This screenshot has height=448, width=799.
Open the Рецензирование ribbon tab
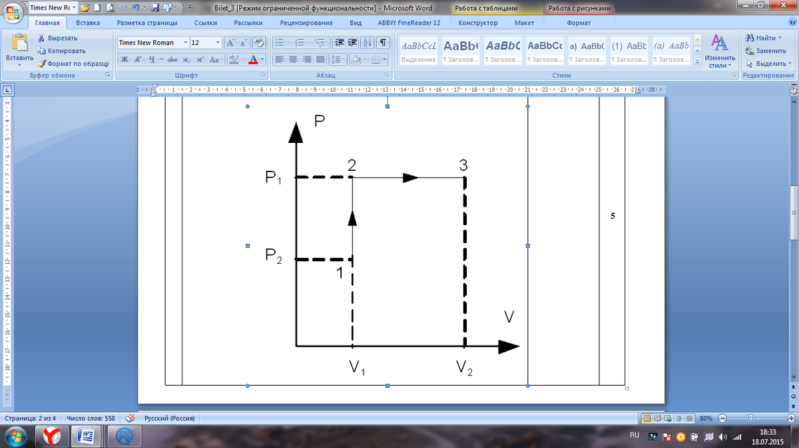[306, 23]
